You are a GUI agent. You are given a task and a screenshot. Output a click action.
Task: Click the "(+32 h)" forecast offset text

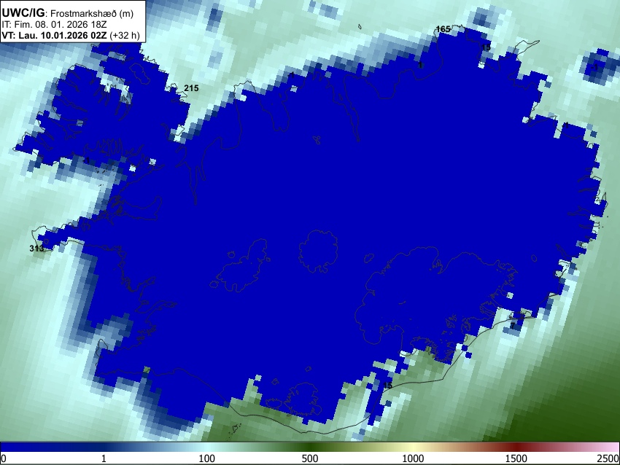point(125,36)
